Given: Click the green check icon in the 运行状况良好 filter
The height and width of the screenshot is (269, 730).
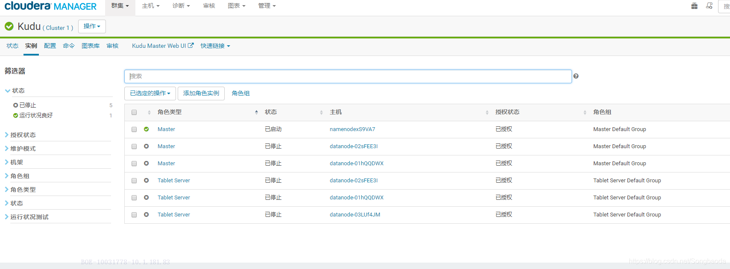Looking at the screenshot, I should [x=16, y=115].
